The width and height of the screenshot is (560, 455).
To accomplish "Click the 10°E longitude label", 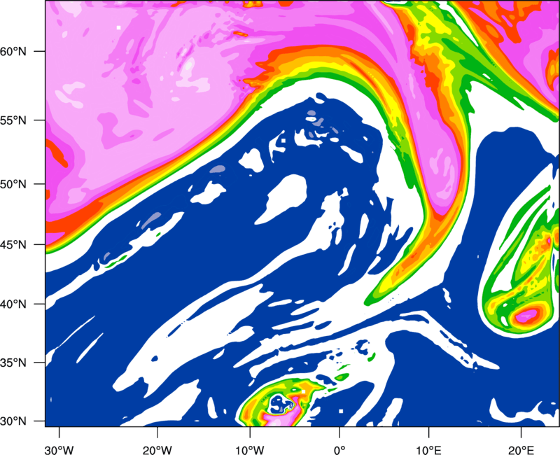I will point(428,450).
